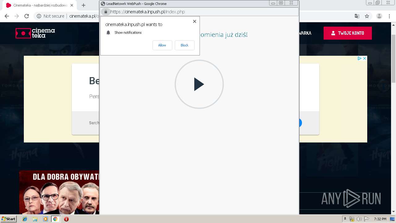This screenshot has width=396, height=223.
Task: Go forward in main Chrome window
Action: coord(17,16)
